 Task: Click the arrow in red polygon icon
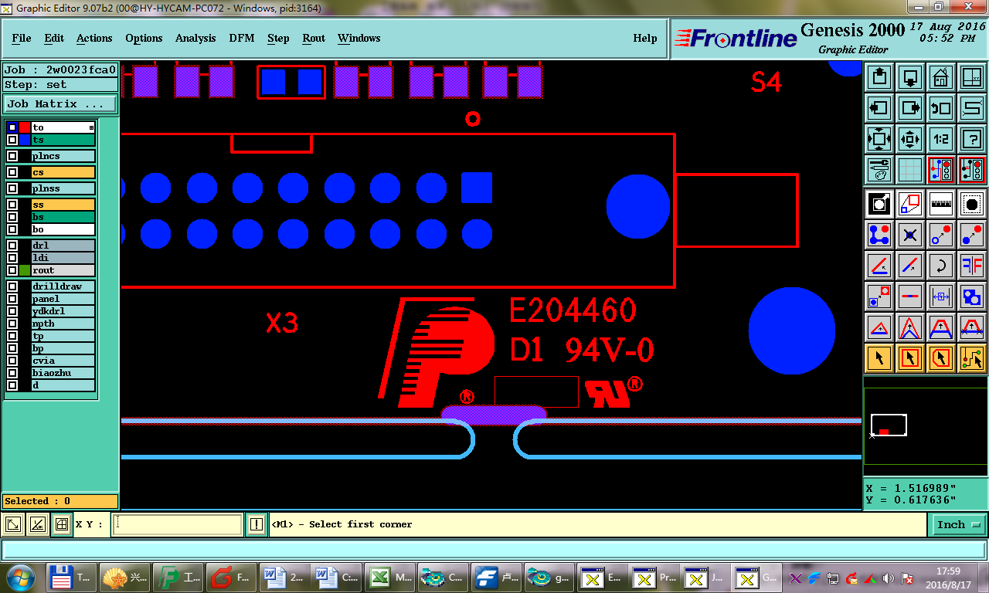pos(941,358)
